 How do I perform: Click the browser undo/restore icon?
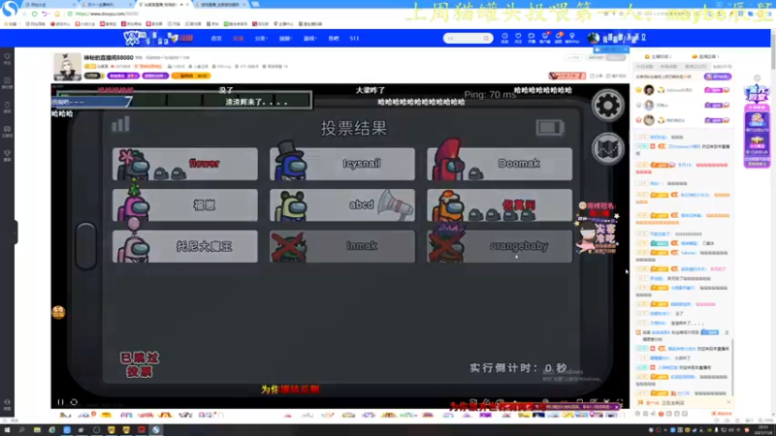[45, 14]
